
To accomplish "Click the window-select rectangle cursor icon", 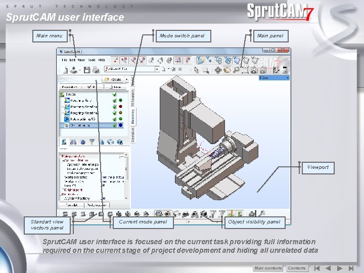I will [206, 70].
